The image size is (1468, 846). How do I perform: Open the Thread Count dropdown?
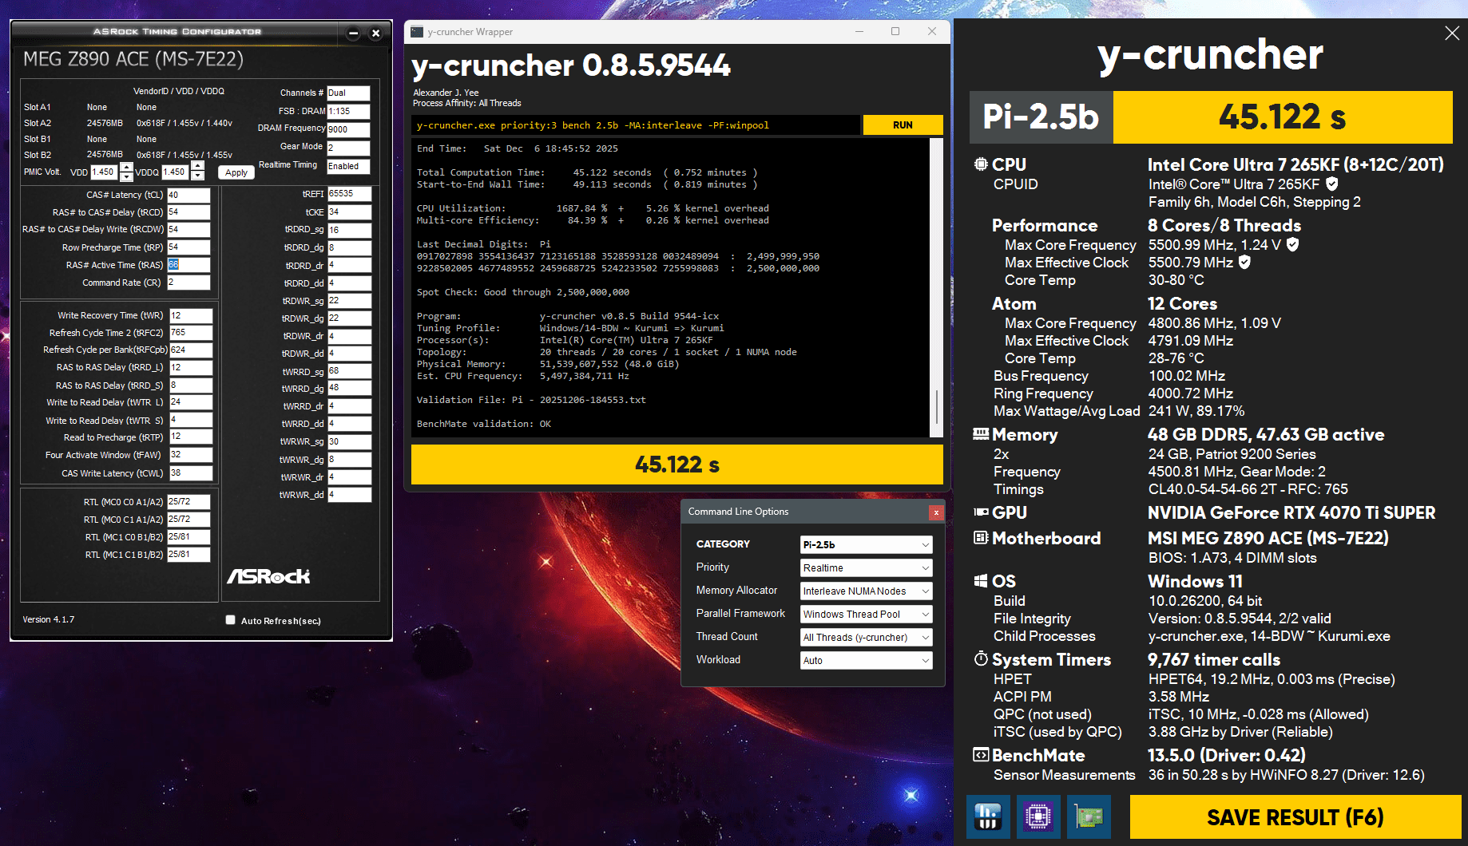(x=866, y=637)
